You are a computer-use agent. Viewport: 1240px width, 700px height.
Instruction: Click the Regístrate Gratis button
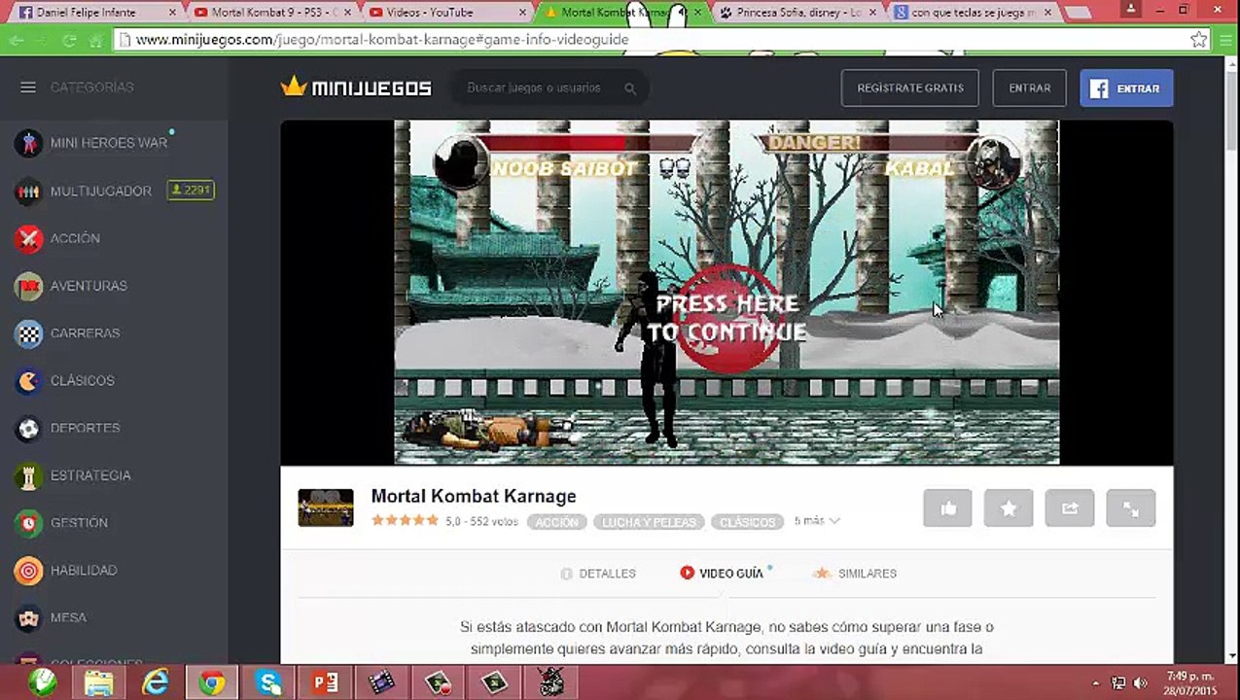(910, 87)
